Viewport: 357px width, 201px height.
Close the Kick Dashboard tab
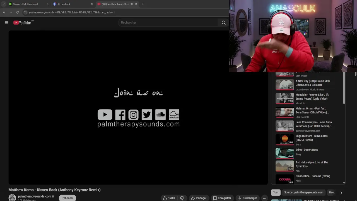[x=47, y=4]
